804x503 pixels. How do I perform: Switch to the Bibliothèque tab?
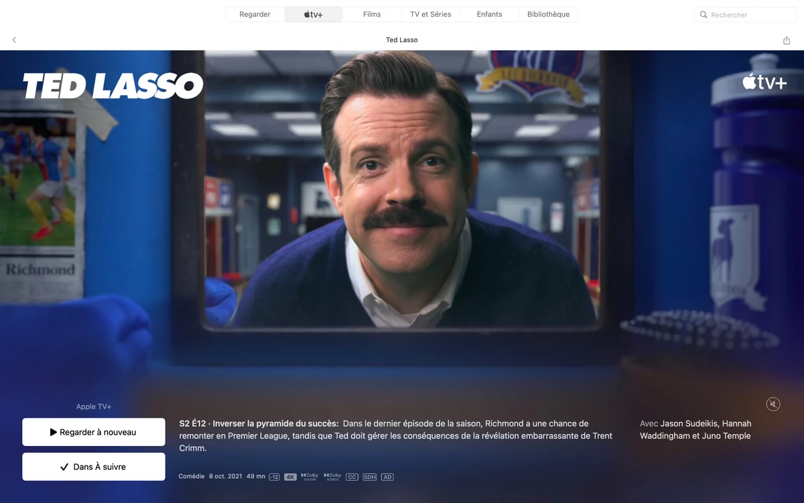[548, 15]
